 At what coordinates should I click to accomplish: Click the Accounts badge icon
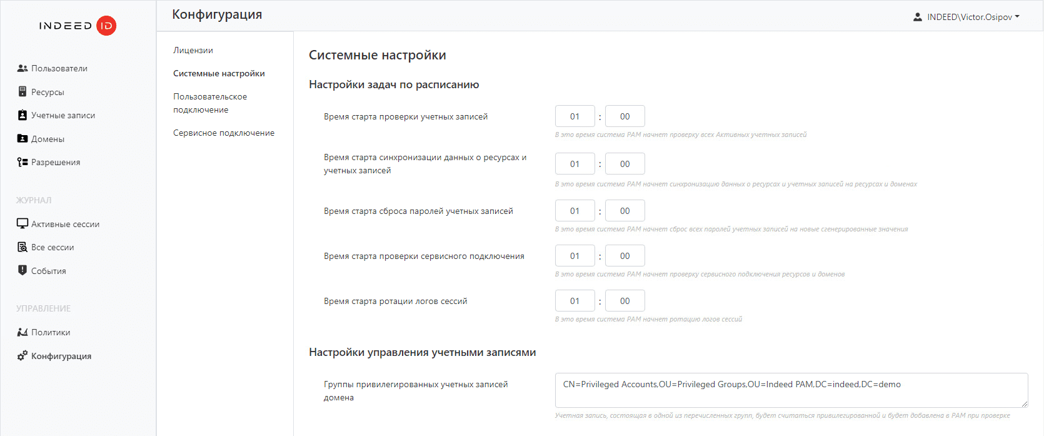[23, 115]
